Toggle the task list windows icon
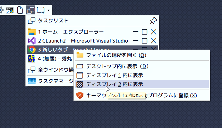The image size is (222, 128). tap(30, 10)
